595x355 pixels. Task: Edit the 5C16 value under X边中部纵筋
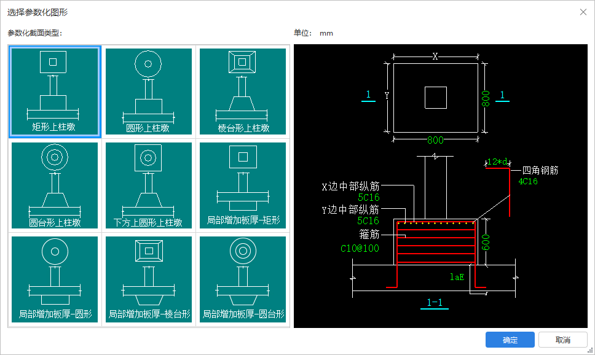coord(368,197)
